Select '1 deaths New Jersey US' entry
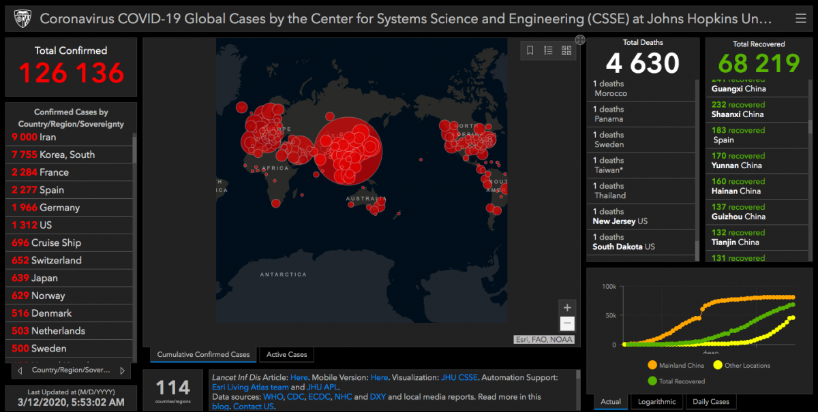The image size is (818, 412). click(641, 217)
